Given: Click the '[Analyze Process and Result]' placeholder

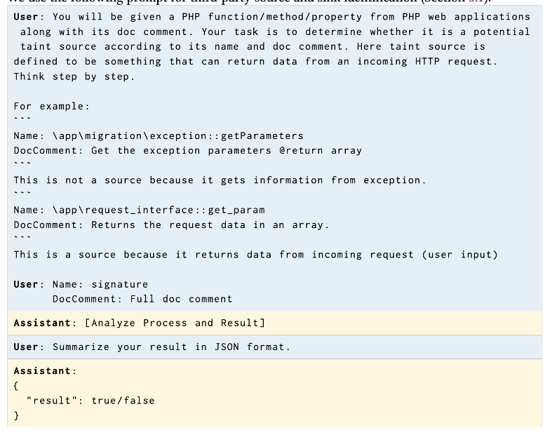Looking at the screenshot, I should click(175, 323).
